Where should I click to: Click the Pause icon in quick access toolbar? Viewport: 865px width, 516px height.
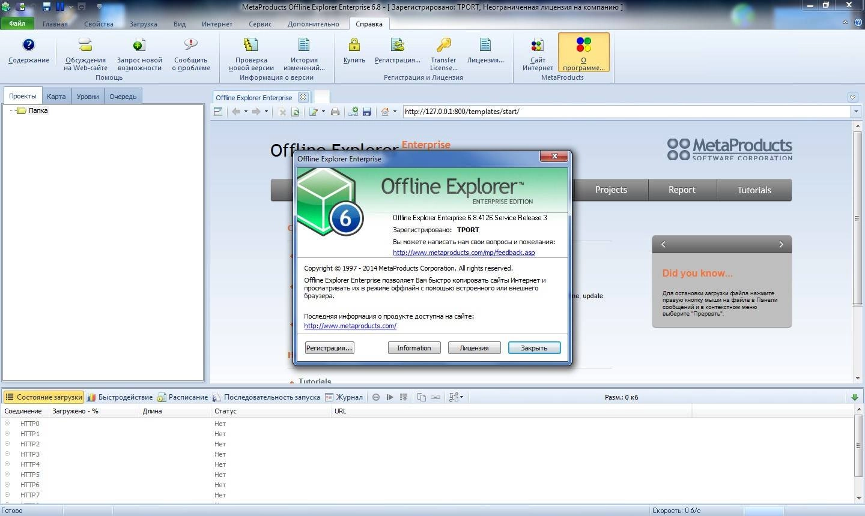(x=60, y=7)
